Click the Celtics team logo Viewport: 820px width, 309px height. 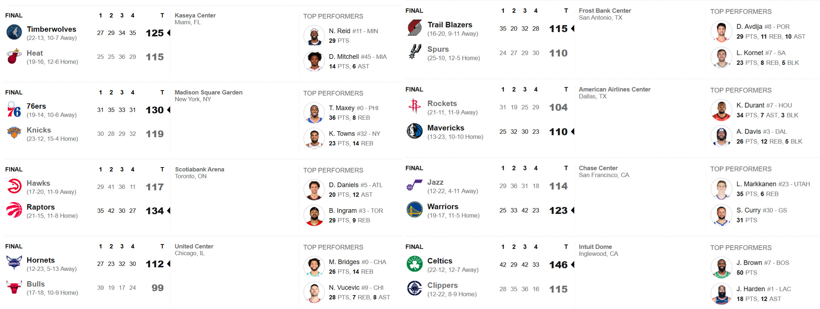(414, 264)
